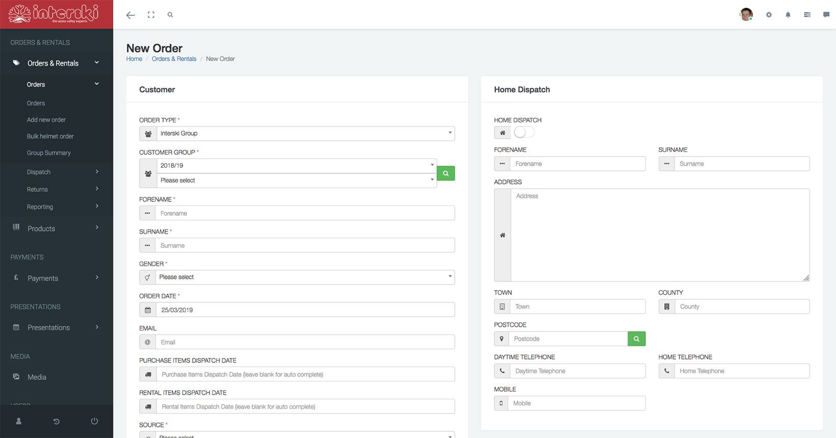Click the map pin icon beside Postcode
The image size is (836, 438).
pos(502,339)
